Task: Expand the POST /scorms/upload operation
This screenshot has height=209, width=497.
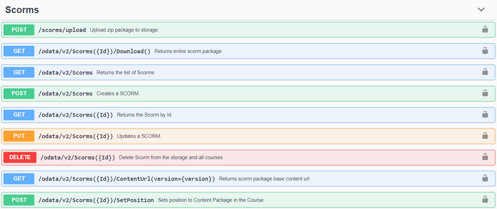Action: tap(62, 30)
